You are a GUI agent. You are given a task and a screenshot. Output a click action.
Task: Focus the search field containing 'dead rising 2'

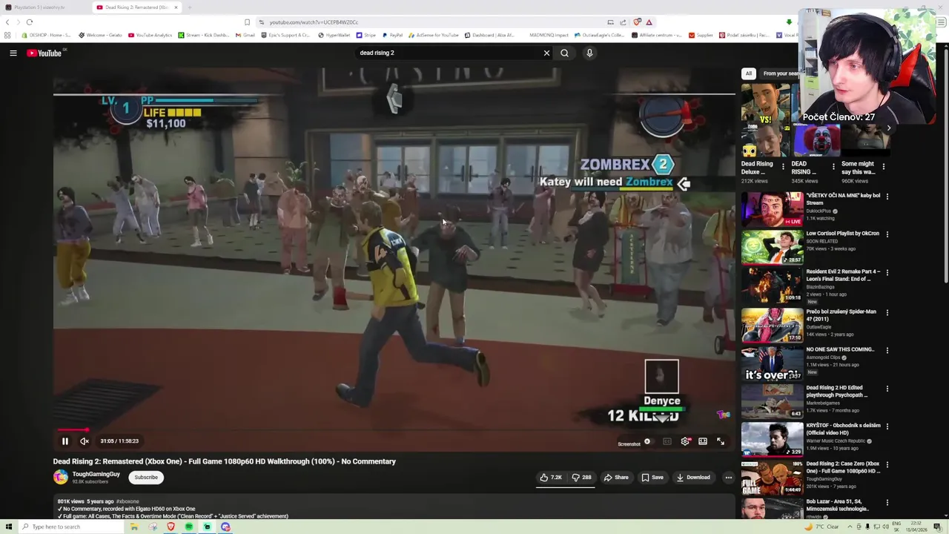coord(449,53)
